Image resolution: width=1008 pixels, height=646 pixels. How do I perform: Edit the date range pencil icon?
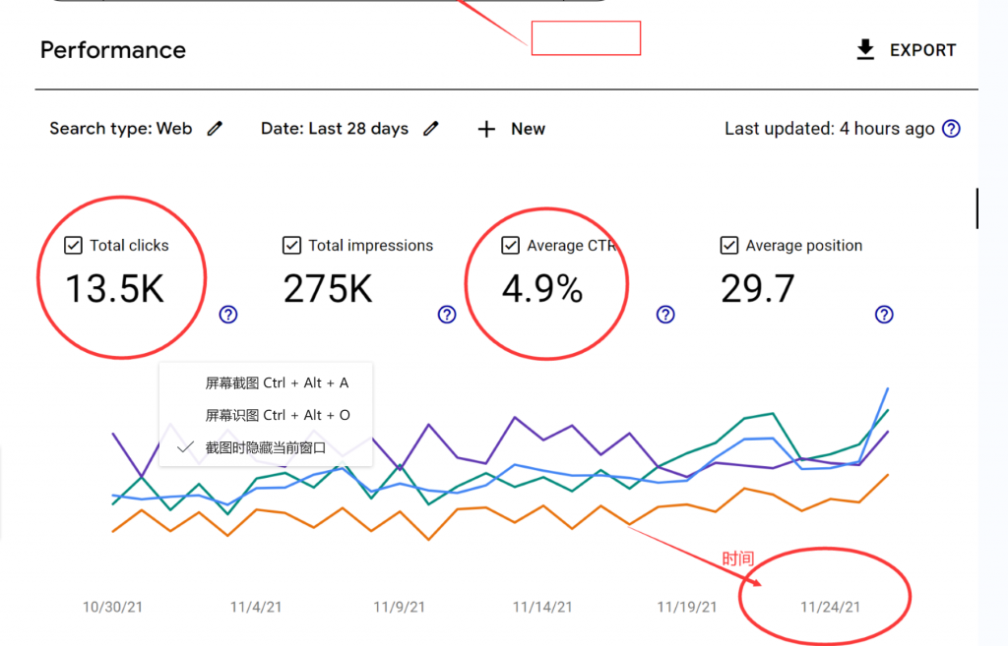click(430, 129)
